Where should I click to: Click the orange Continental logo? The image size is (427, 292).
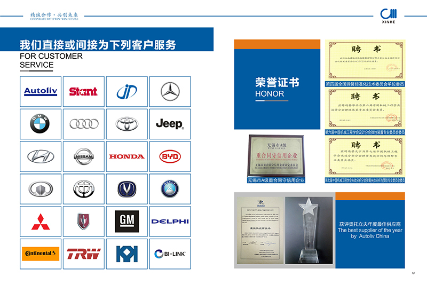40,253
